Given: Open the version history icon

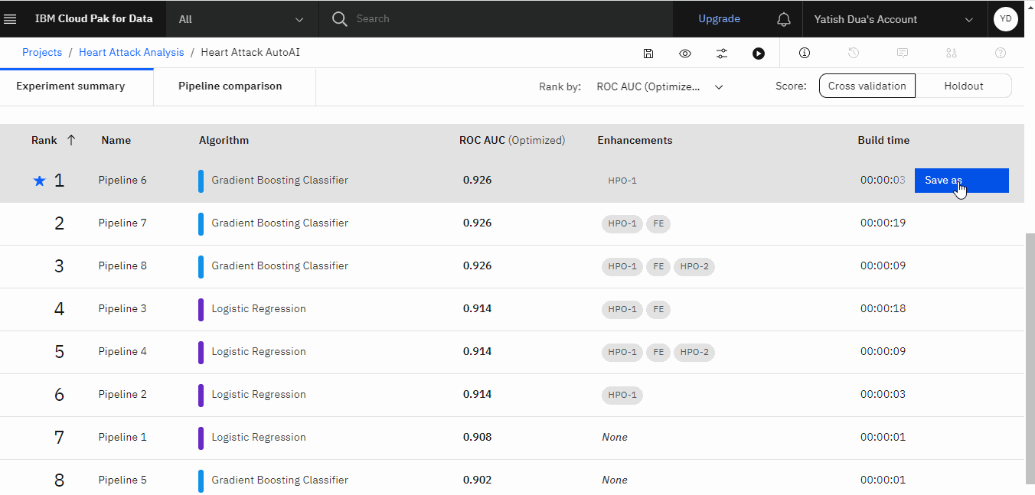Looking at the screenshot, I should [854, 54].
